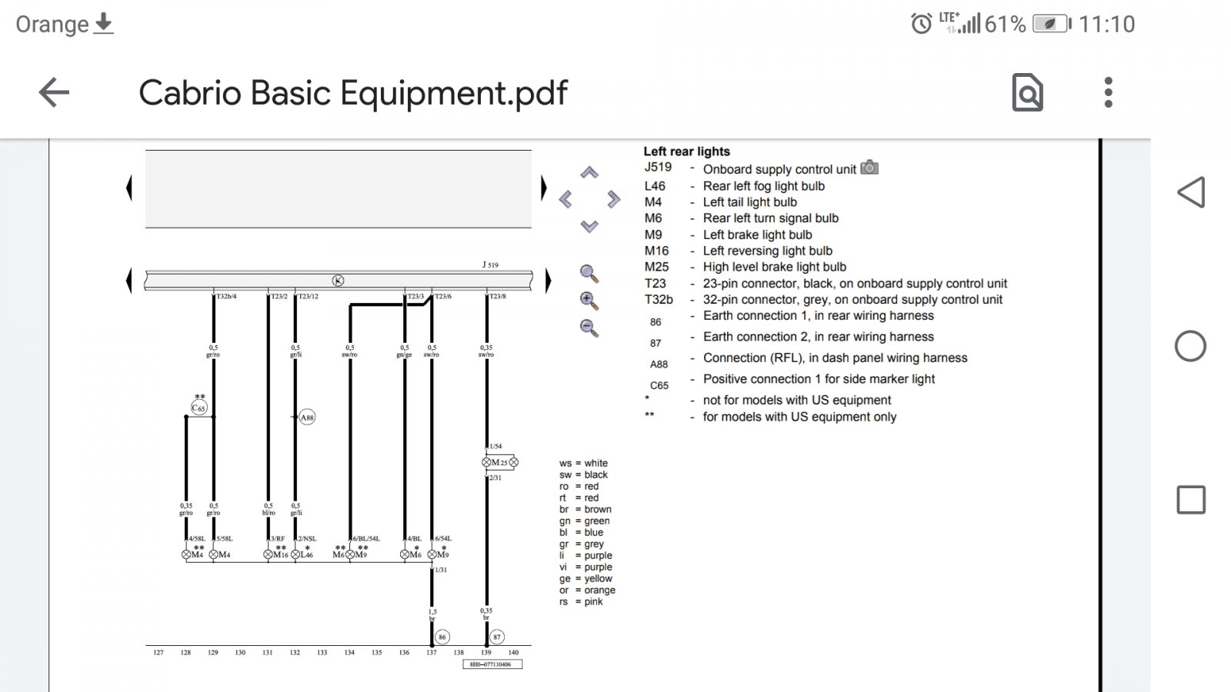1231x692 pixels.
Task: Click the T23 23-pin connector description
Action: pos(855,284)
